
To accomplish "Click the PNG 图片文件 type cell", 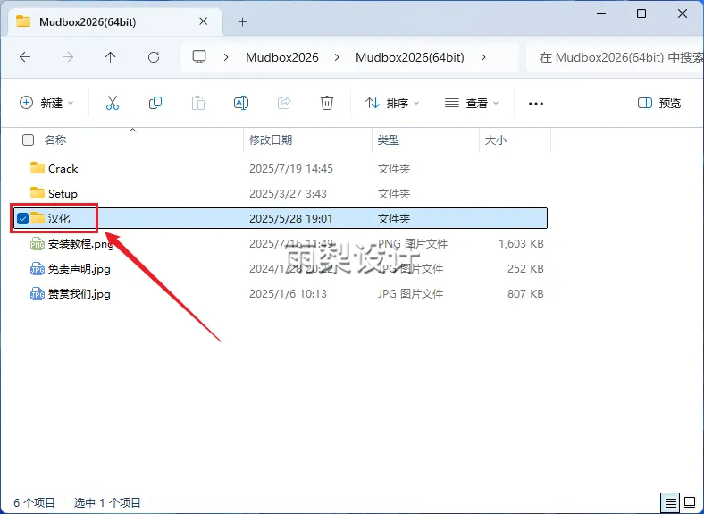I will [x=413, y=244].
